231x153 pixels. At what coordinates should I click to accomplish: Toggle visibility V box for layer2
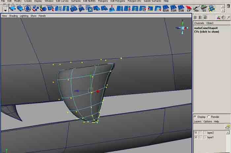[196, 132]
